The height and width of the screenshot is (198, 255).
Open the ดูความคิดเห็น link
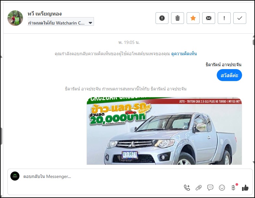point(184,54)
